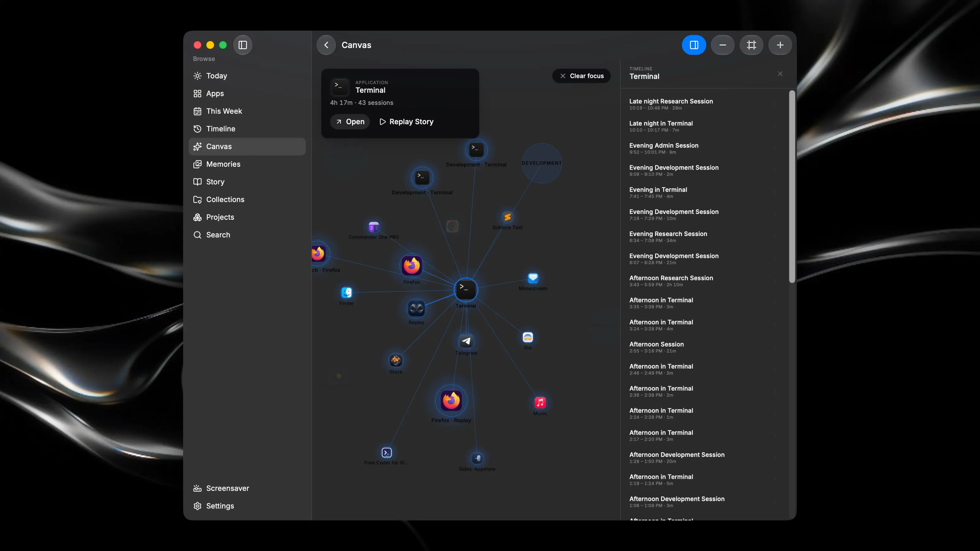Go to Timeline sidebar item
Image resolution: width=980 pixels, height=551 pixels.
point(247,129)
